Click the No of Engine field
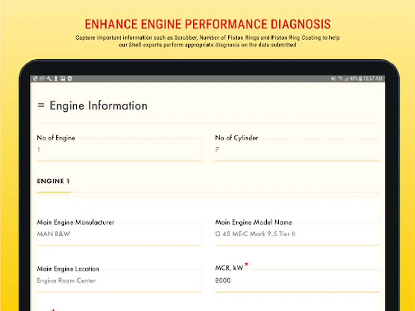This screenshot has width=415, height=311. 119,150
